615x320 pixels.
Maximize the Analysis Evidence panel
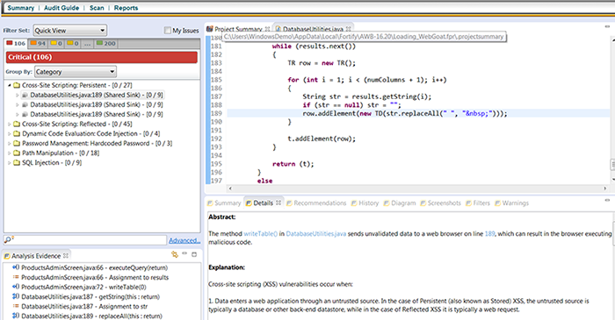point(194,254)
